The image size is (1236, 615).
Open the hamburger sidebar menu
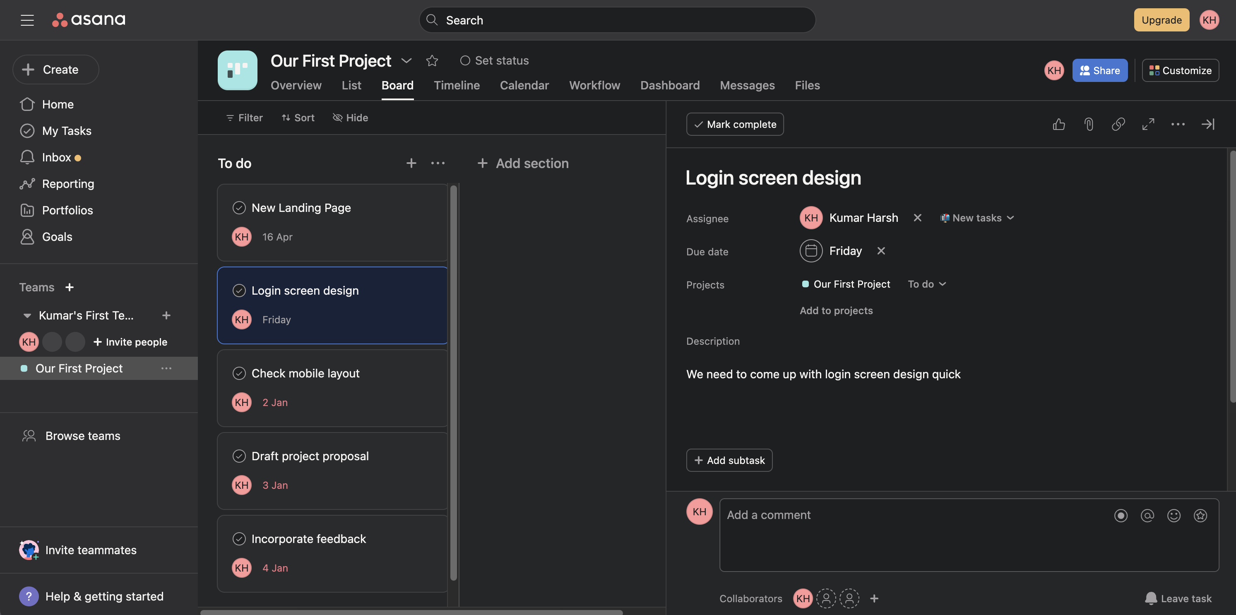27,20
